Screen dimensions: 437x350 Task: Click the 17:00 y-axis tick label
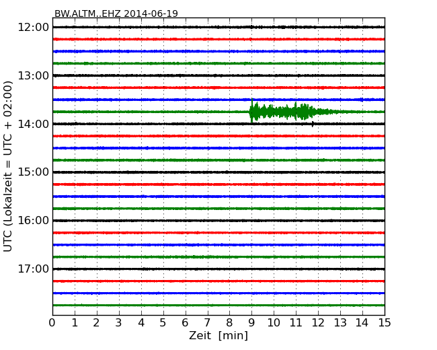point(33,269)
